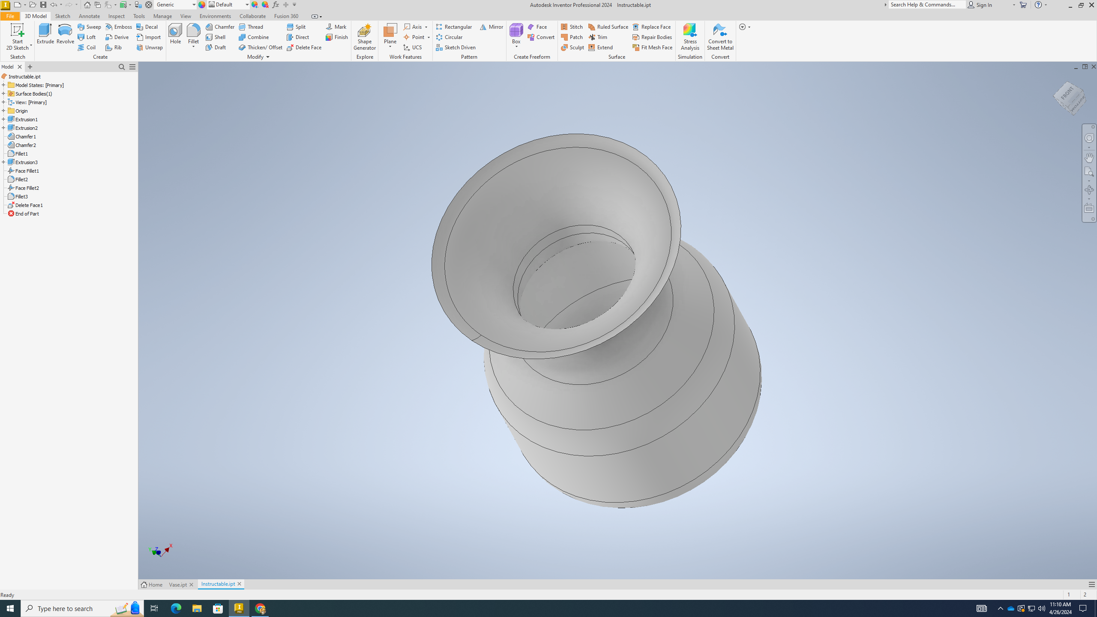1097x617 pixels.
Task: Expand the Origin folder
Action: tap(3, 111)
